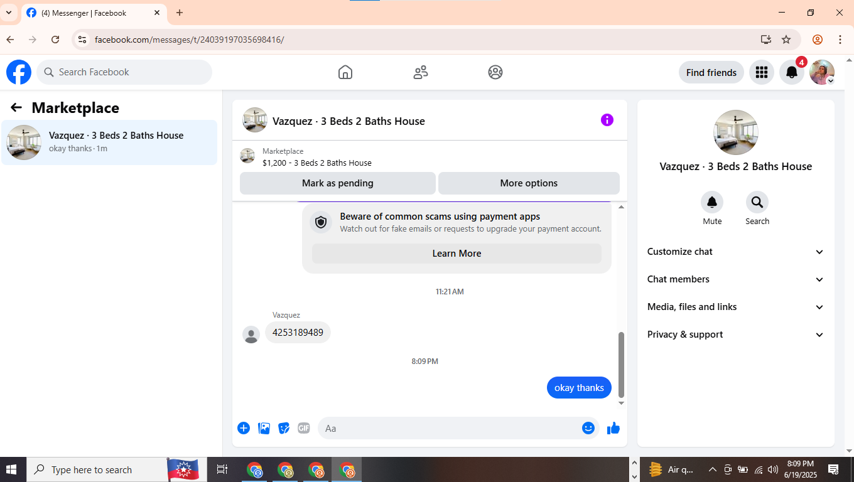Viewport: 854px width, 482px height.
Task: Click the browser address bar URL
Action: (189, 40)
